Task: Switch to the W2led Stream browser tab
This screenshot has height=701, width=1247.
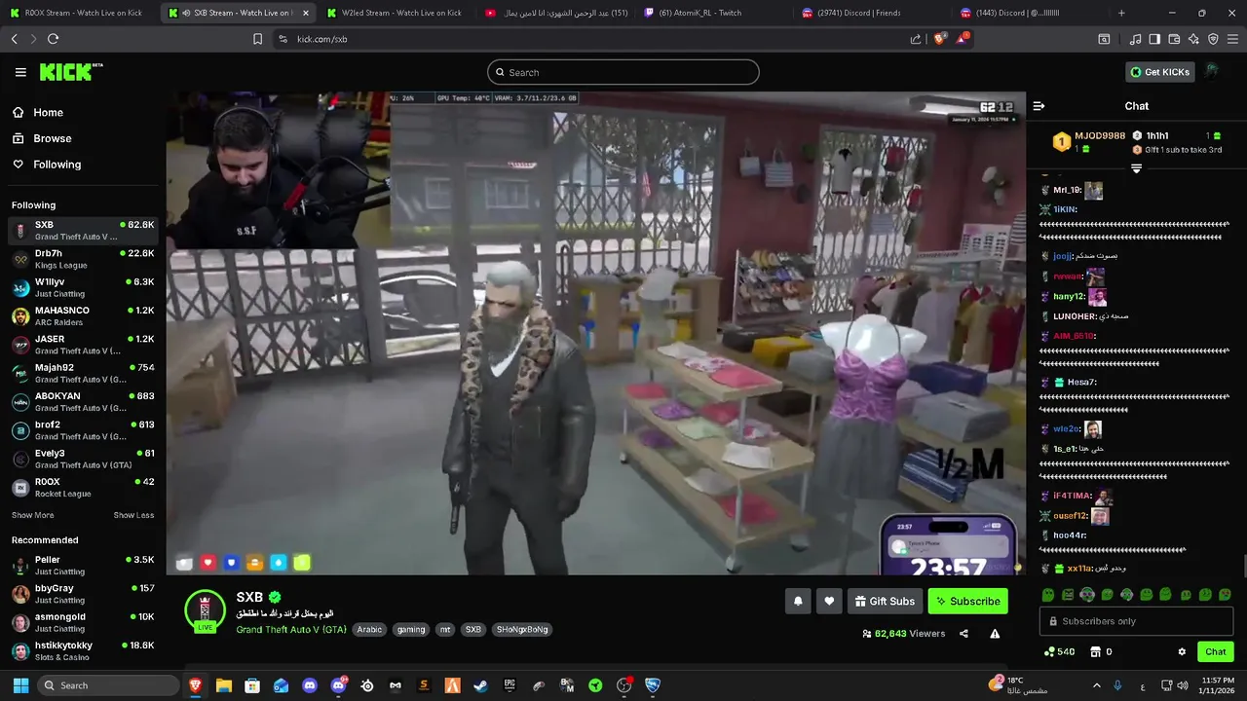Action: 394,13
